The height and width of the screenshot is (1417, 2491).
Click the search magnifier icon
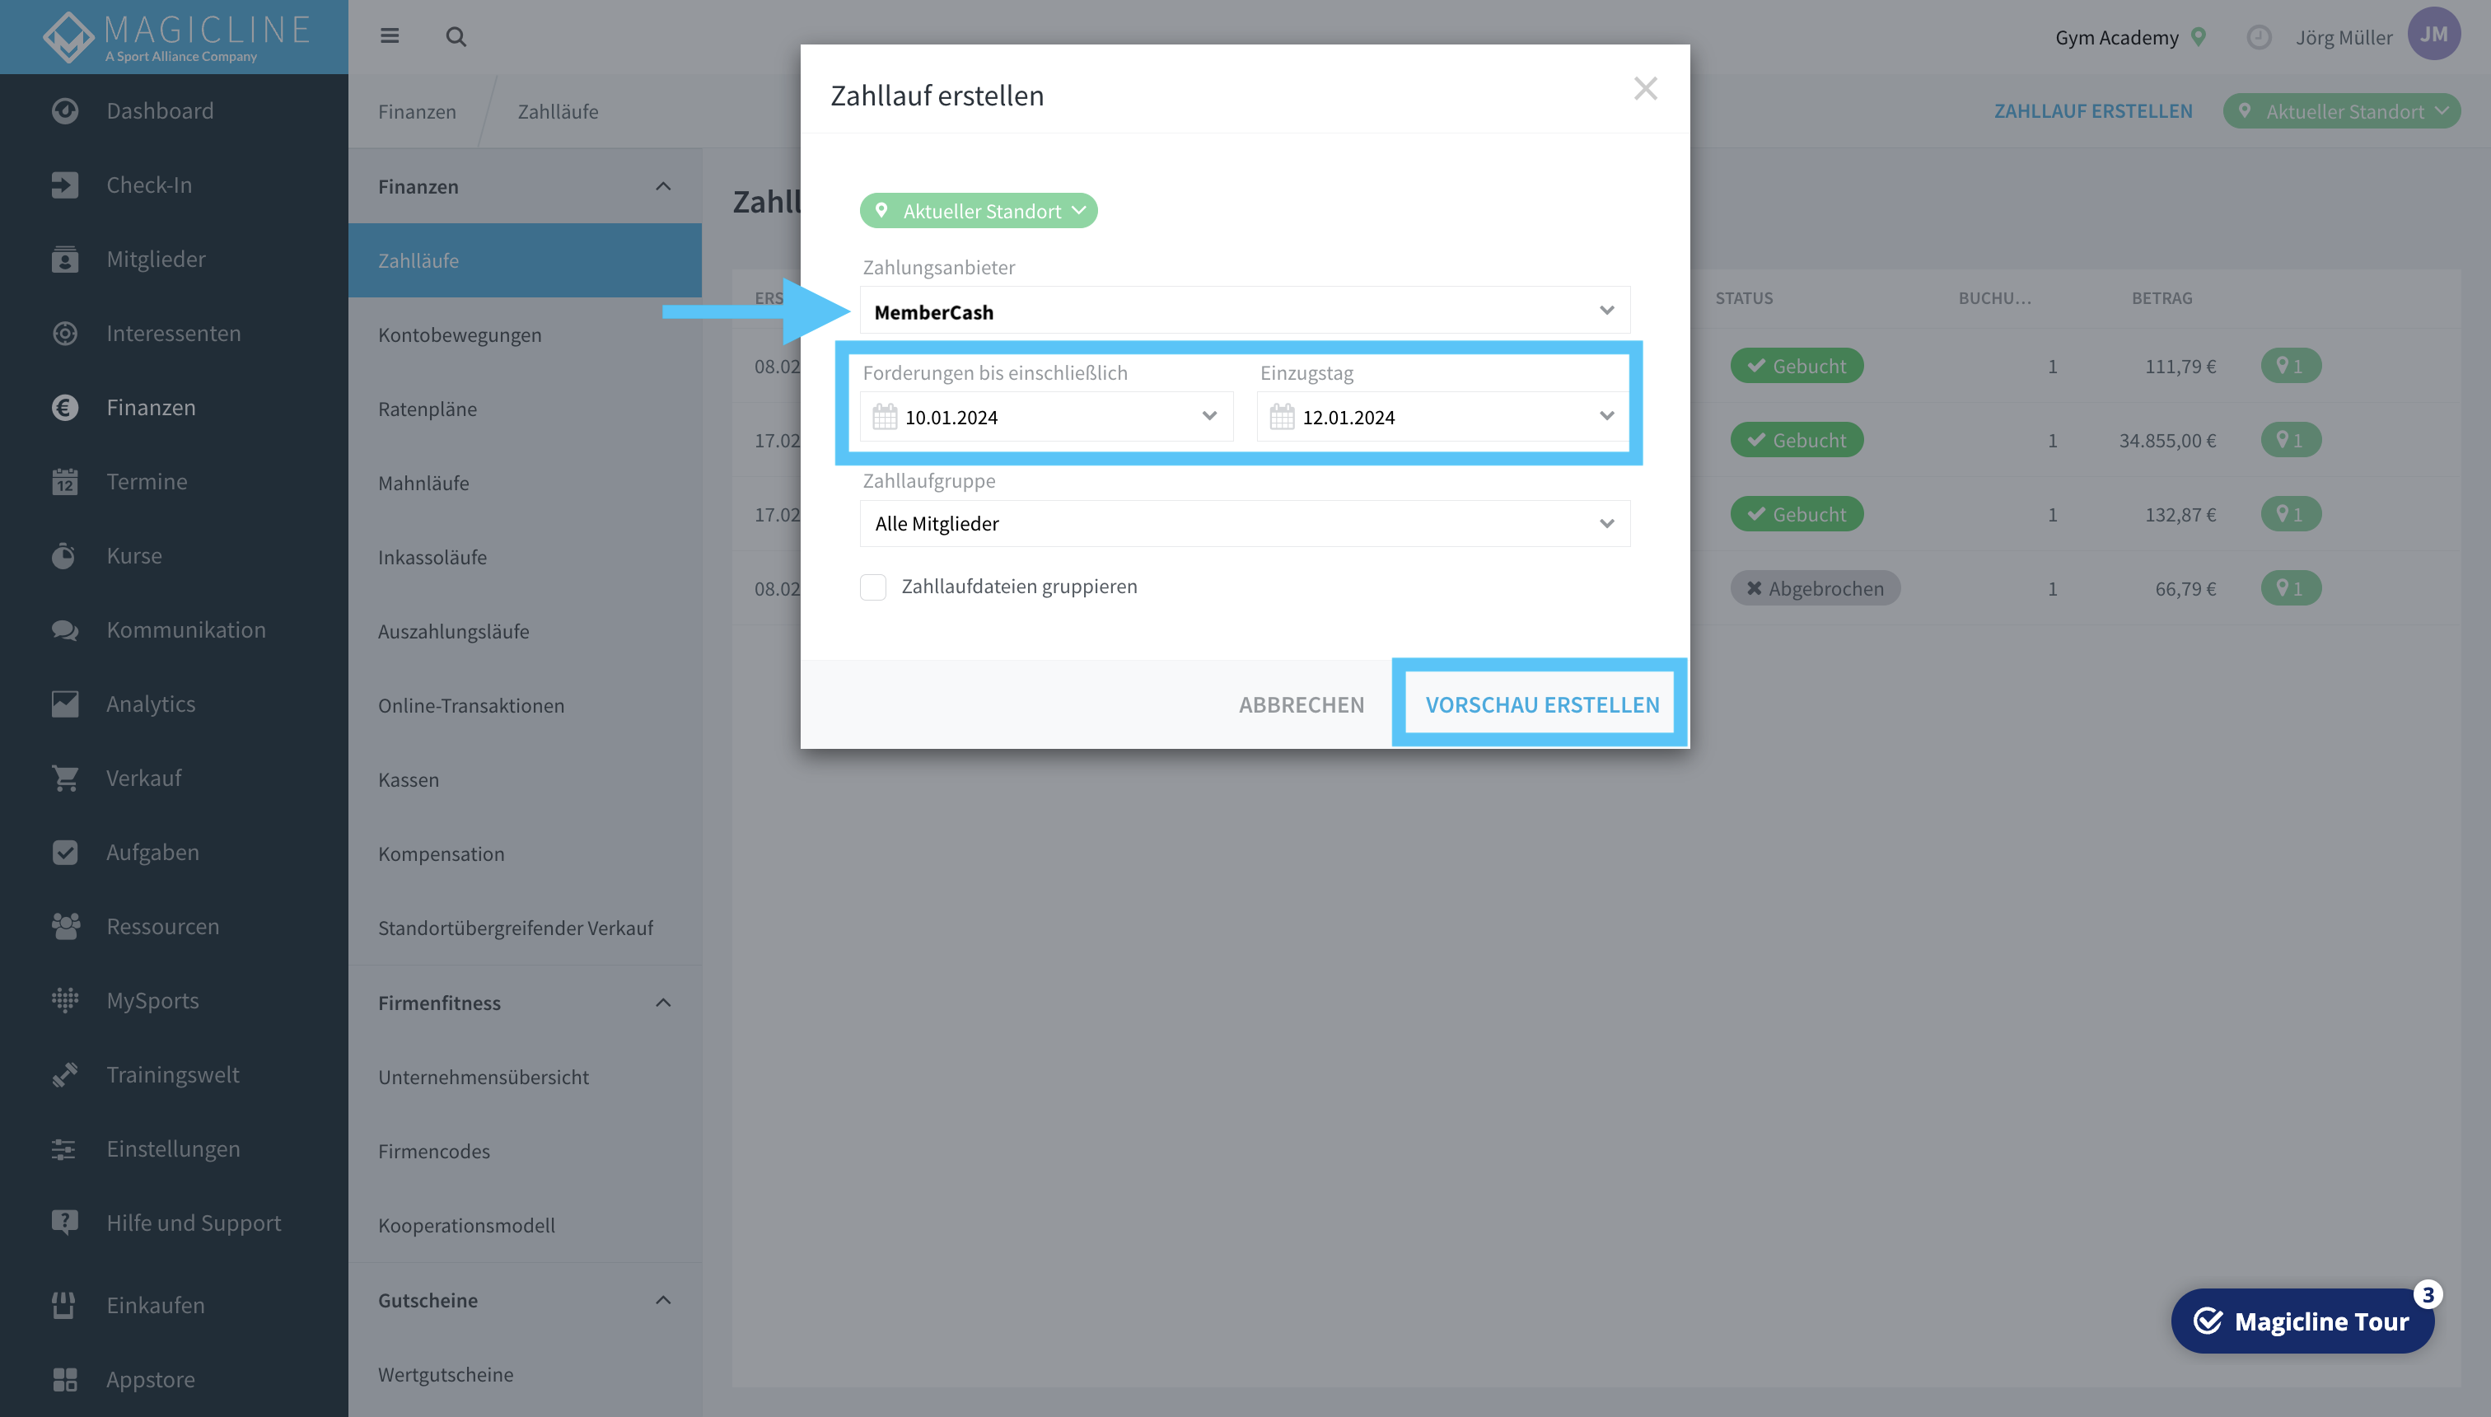pyautogui.click(x=456, y=37)
